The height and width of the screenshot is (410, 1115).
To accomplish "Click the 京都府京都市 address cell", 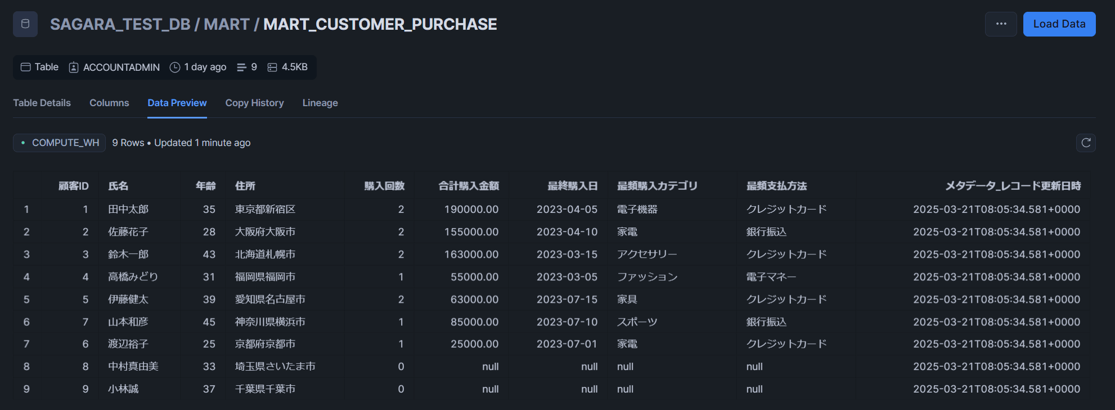I will pyautogui.click(x=265, y=344).
